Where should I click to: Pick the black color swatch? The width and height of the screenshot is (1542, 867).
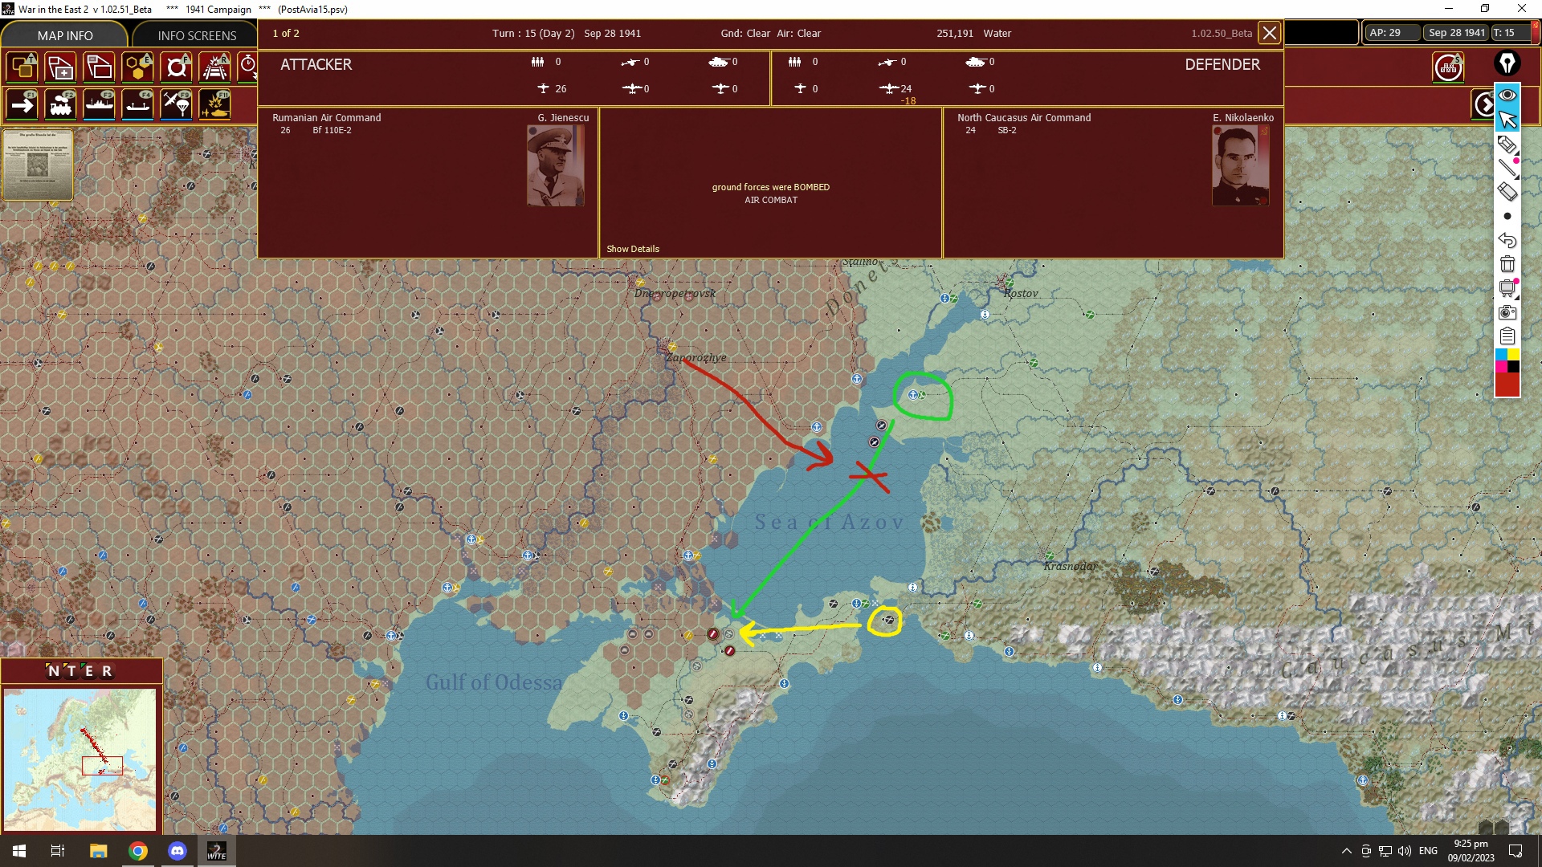point(1514,367)
